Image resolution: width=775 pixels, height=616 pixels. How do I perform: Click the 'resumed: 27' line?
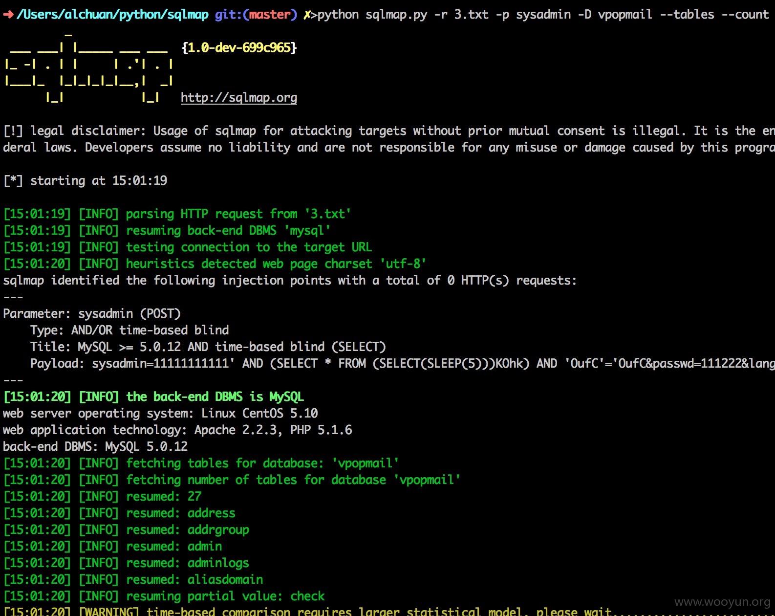pyautogui.click(x=102, y=497)
